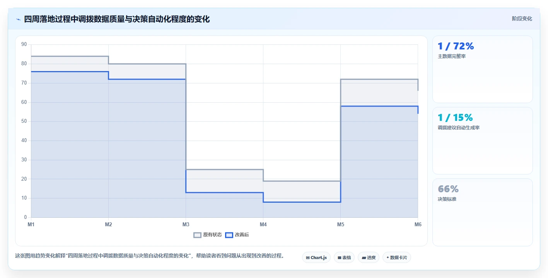Image resolution: width=548 pixels, height=278 pixels.
Task: Click the M5 x-axis label
Action: point(340,224)
